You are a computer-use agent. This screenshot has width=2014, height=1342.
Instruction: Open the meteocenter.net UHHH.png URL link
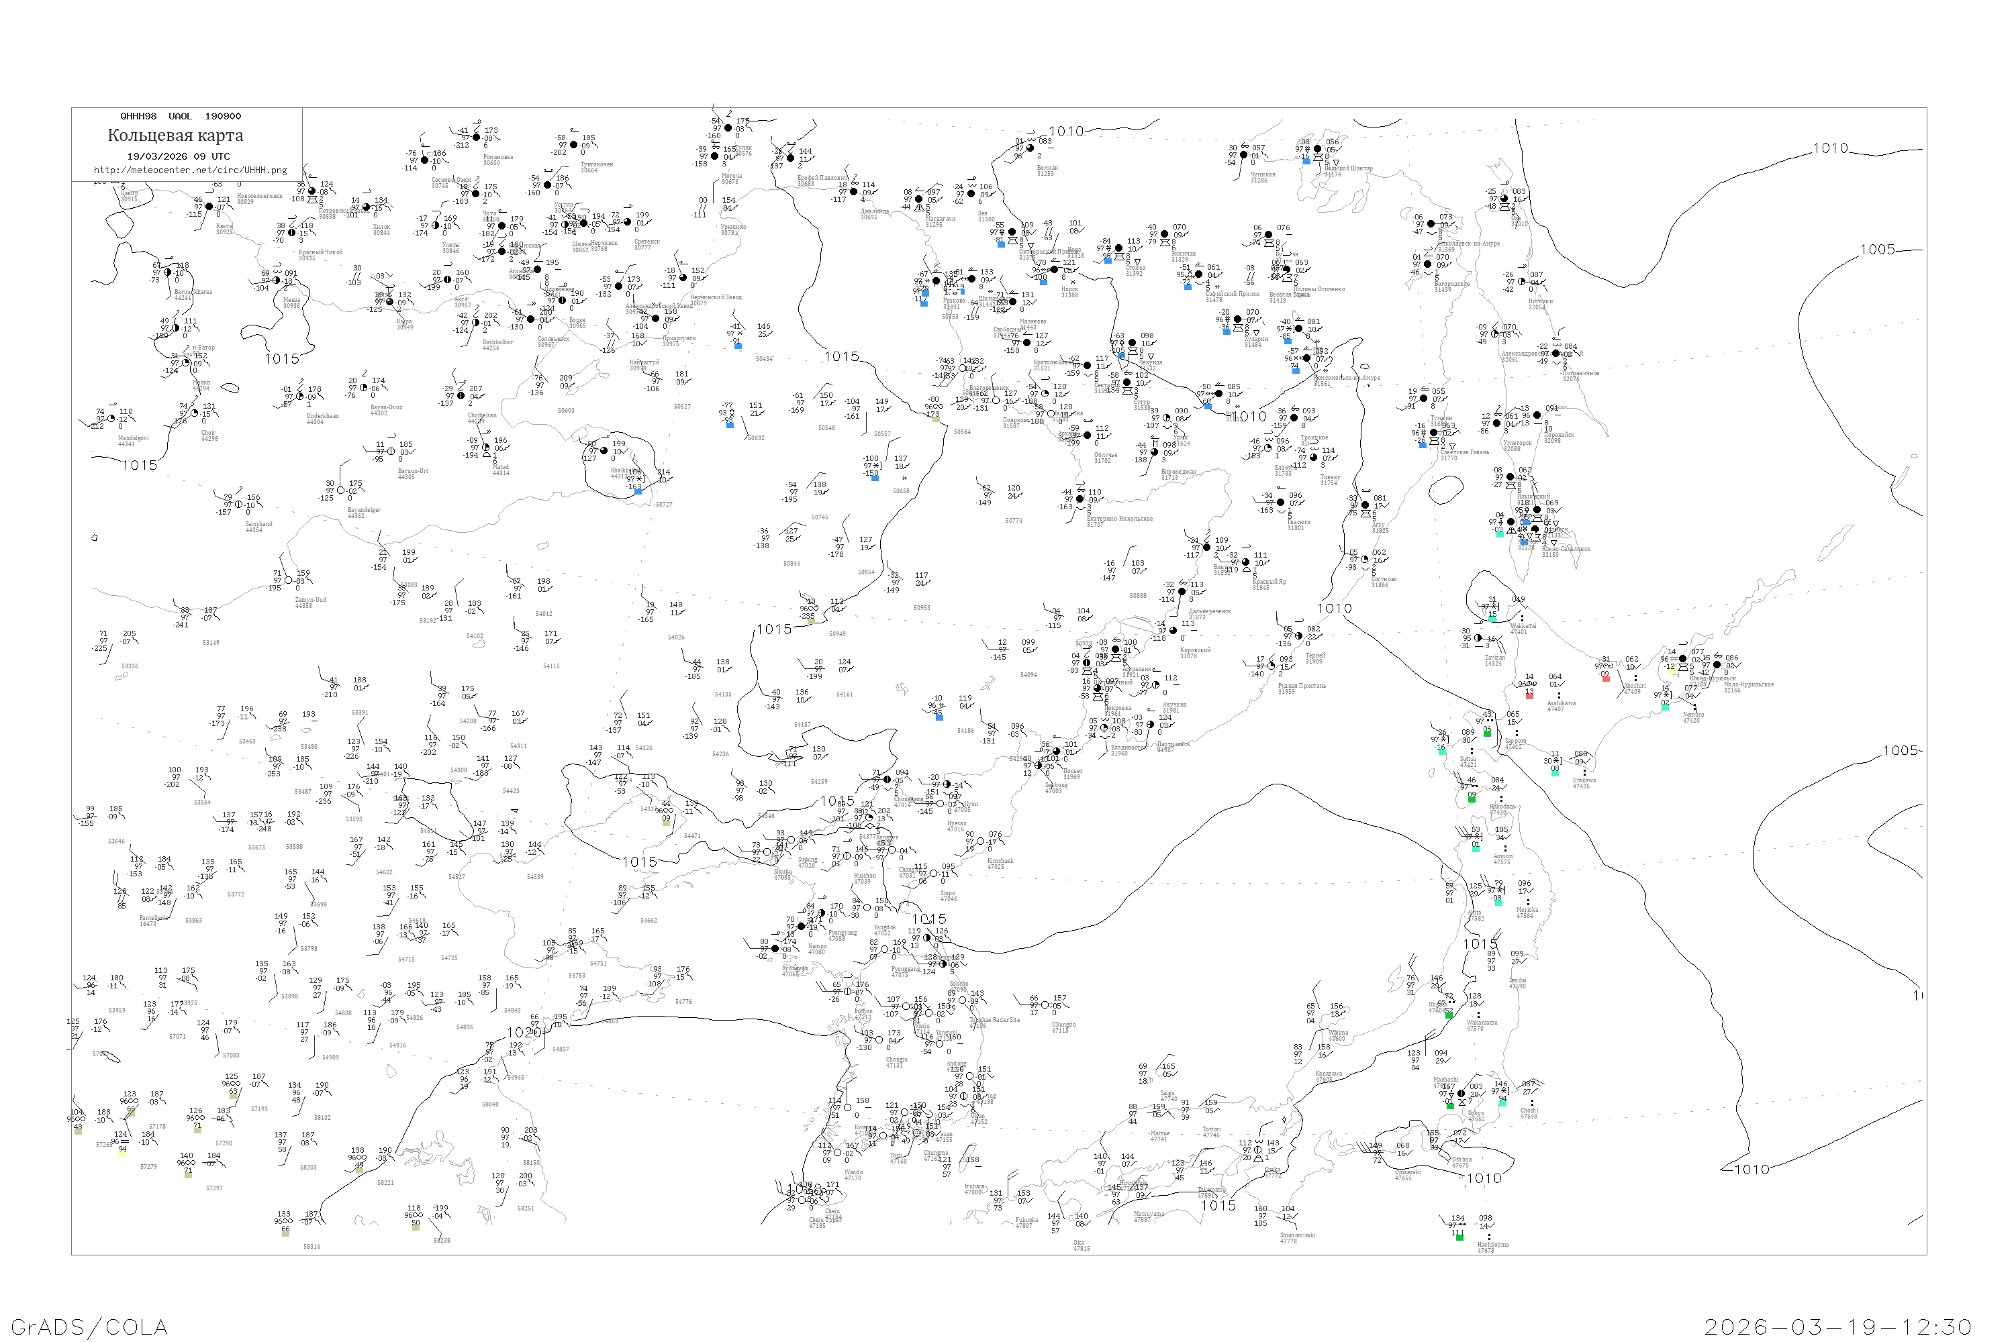point(190,170)
